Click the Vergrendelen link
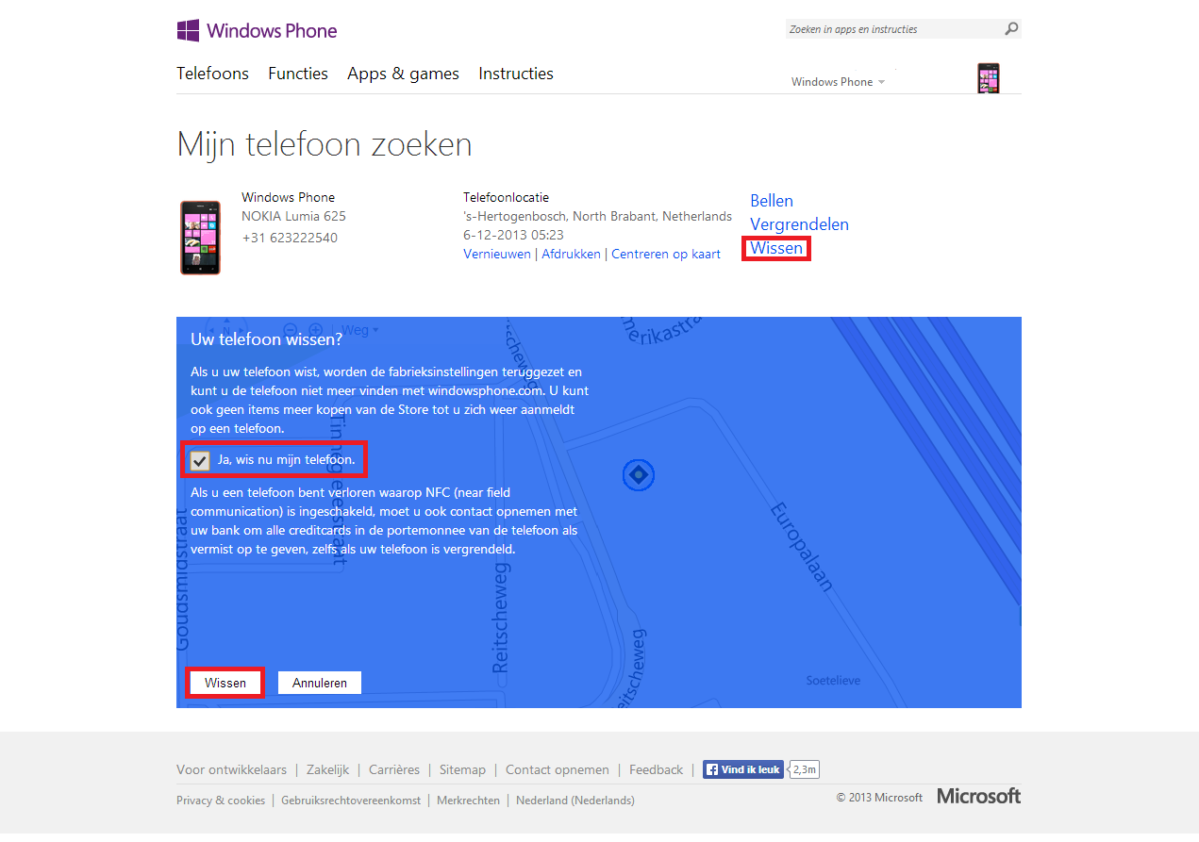 799,224
